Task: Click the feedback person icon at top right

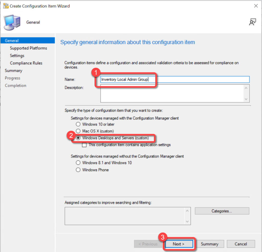Action: pyautogui.click(x=252, y=22)
